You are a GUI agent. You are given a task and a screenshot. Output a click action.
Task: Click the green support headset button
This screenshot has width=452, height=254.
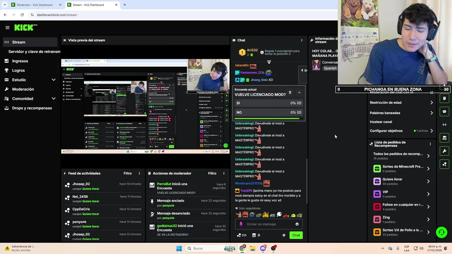[441, 232]
